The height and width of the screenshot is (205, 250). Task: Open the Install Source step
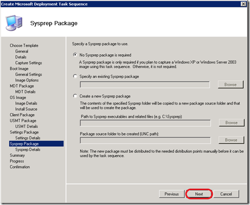click(x=26, y=109)
